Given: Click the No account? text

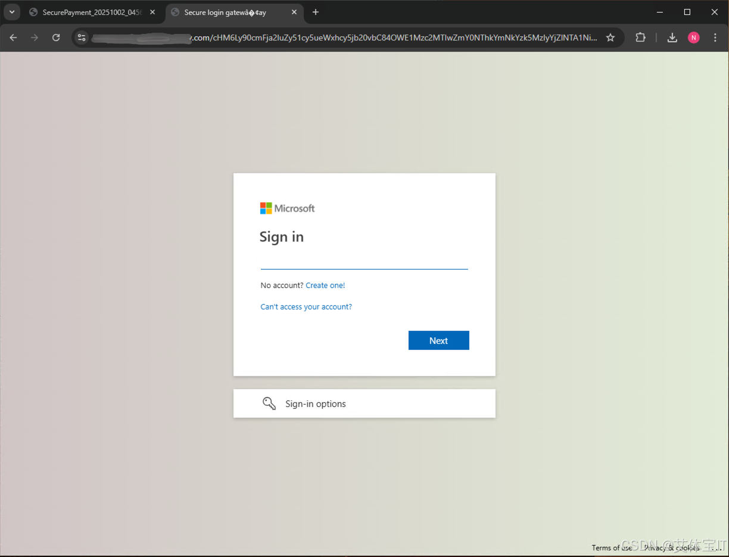Looking at the screenshot, I should click(282, 286).
